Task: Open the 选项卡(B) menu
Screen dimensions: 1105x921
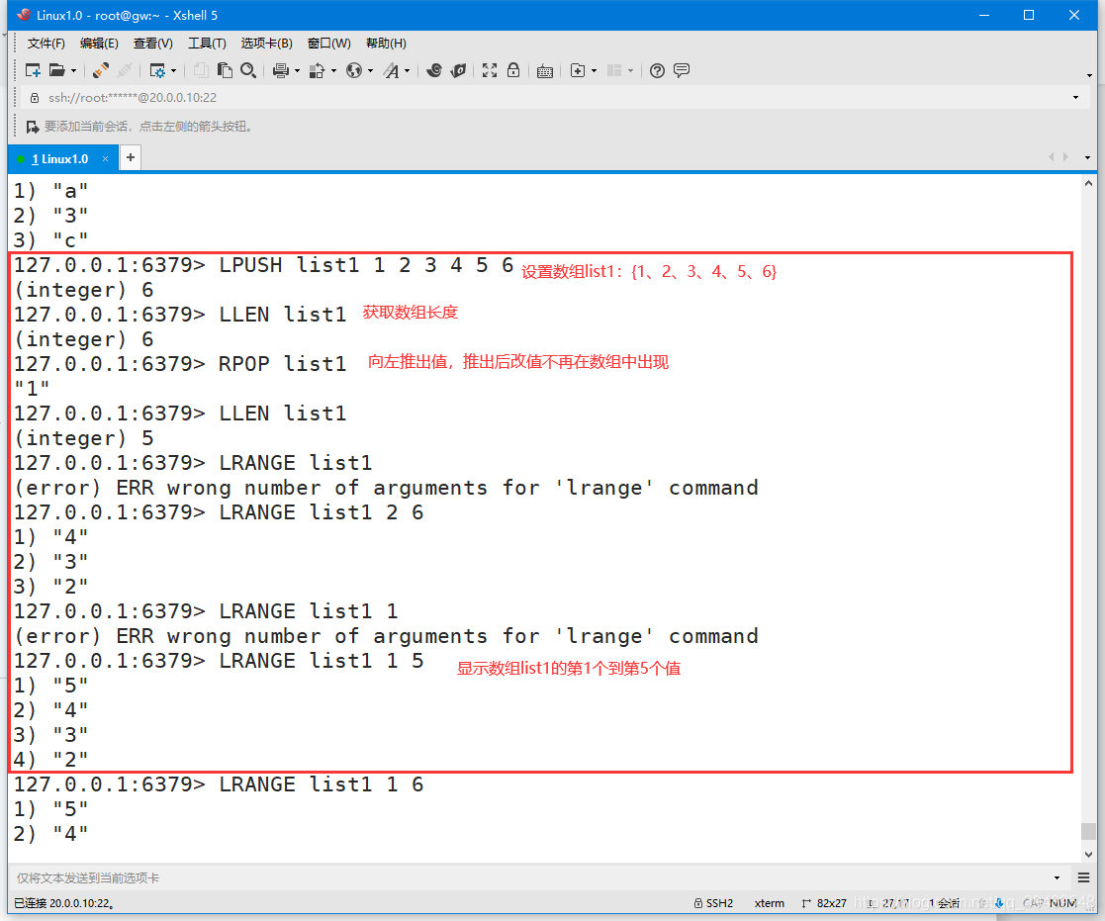Action: 266,43
